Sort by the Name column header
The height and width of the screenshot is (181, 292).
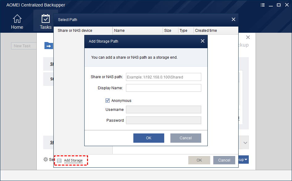[138, 30]
